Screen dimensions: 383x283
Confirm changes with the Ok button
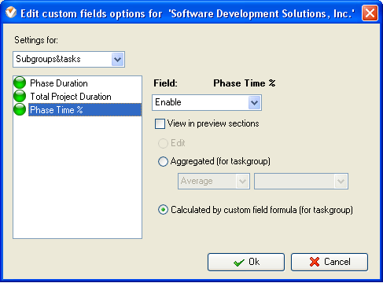[x=246, y=262]
